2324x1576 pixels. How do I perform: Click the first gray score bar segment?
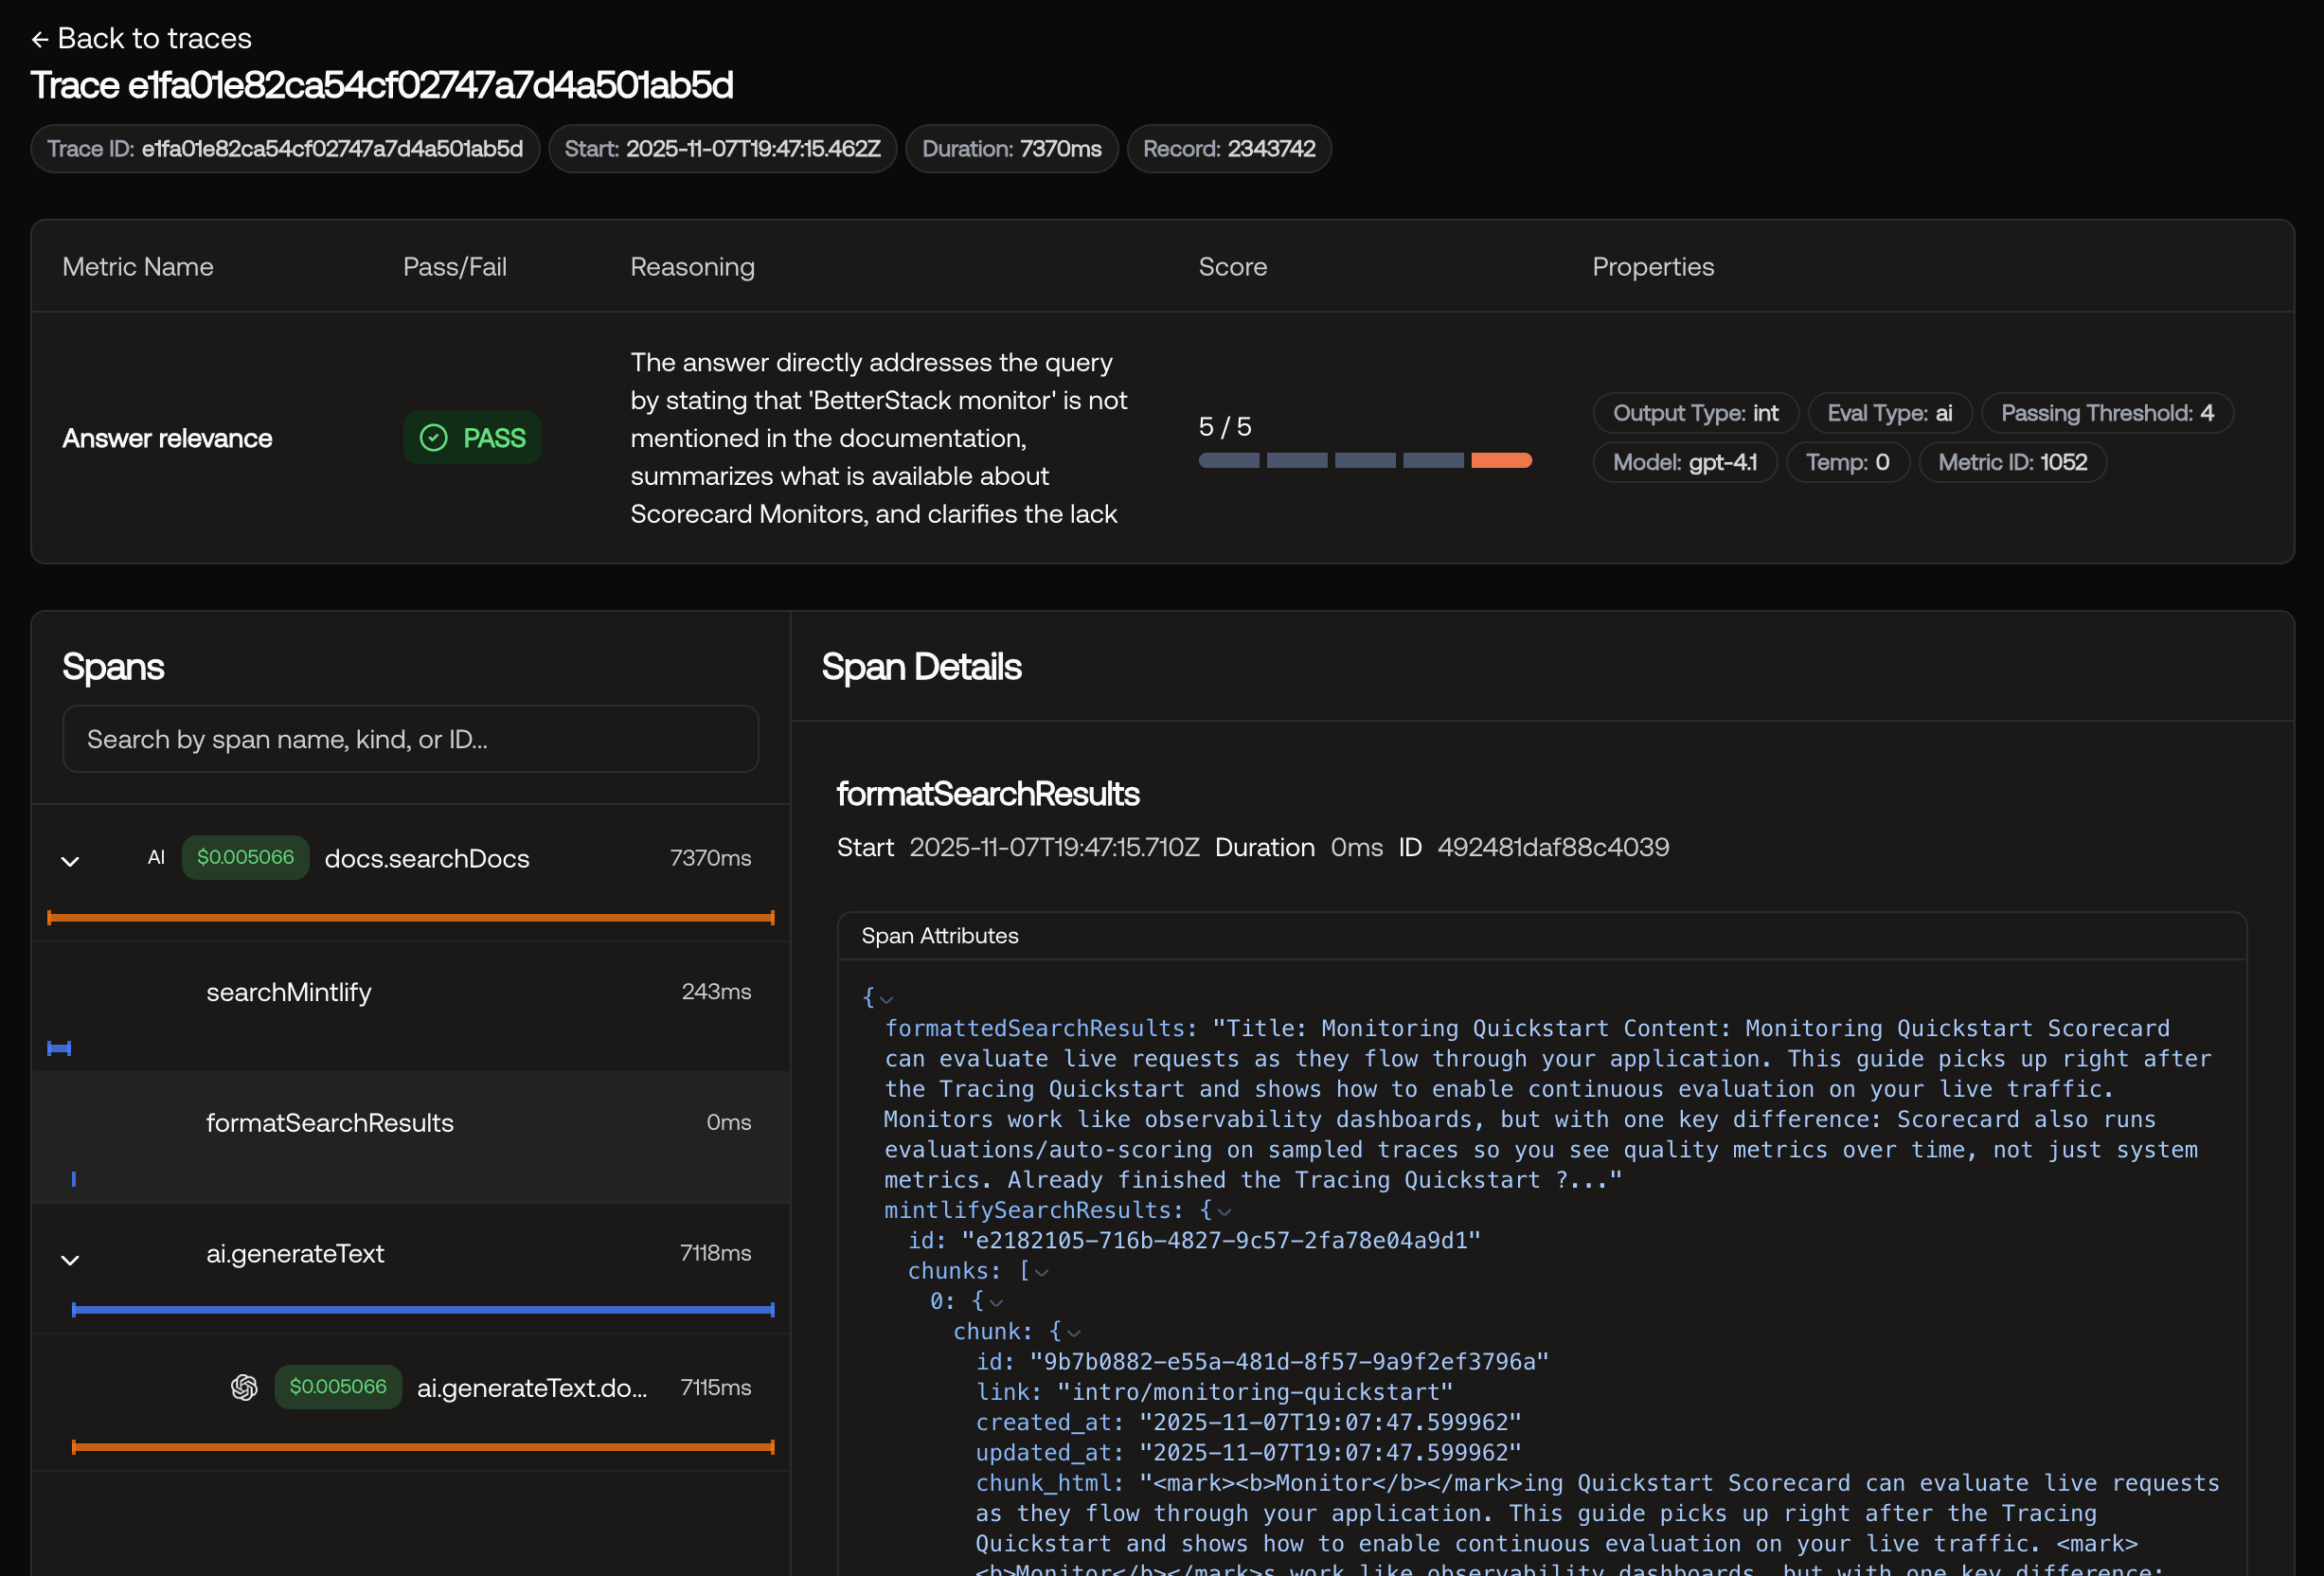[x=1229, y=460]
